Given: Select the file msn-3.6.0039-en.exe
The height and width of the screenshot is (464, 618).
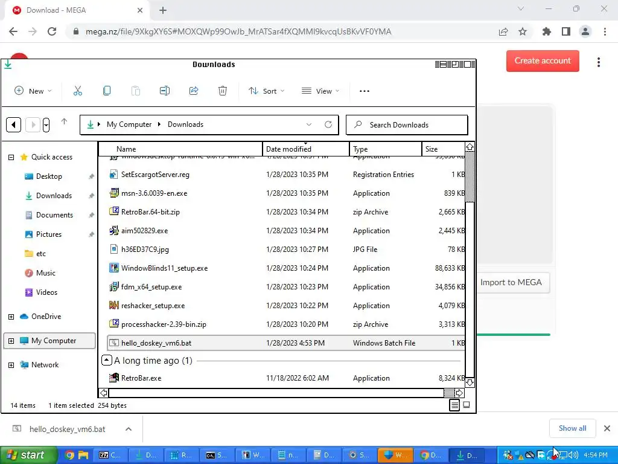Looking at the screenshot, I should click(286, 193).
